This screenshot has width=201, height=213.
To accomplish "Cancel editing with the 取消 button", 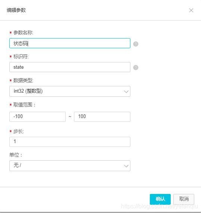I will (184, 199).
